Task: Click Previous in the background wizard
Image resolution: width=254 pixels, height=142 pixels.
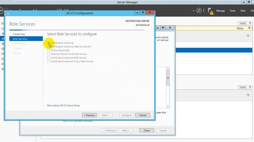Action: pos(110,131)
